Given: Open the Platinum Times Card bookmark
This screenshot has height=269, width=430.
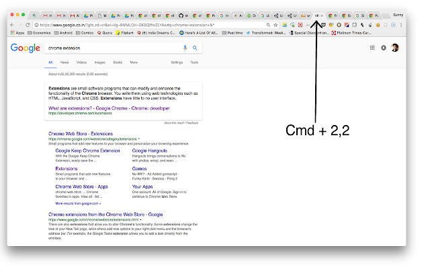Looking at the screenshot, I should 351,33.
